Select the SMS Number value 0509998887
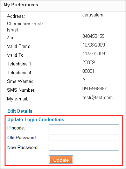 pos(94,89)
